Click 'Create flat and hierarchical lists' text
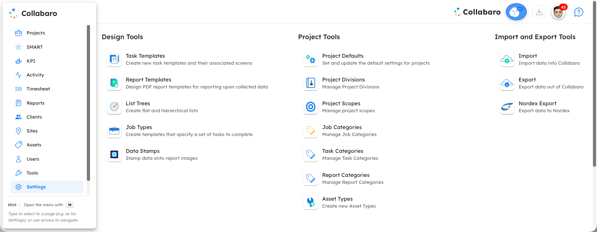Viewport: 597px width, 232px height. point(162,110)
